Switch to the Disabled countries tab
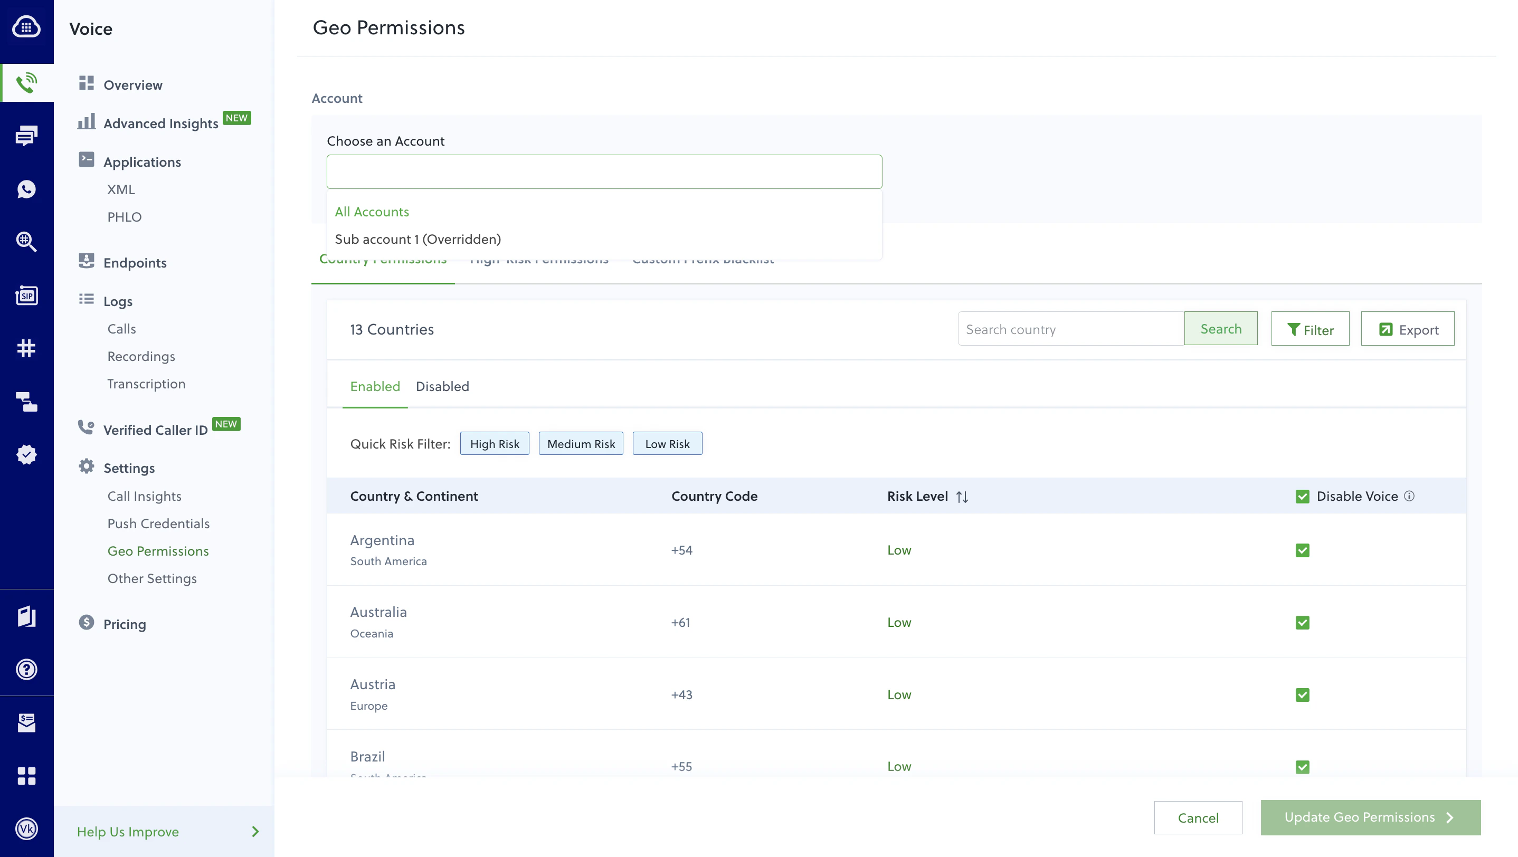This screenshot has width=1518, height=857. pos(442,386)
